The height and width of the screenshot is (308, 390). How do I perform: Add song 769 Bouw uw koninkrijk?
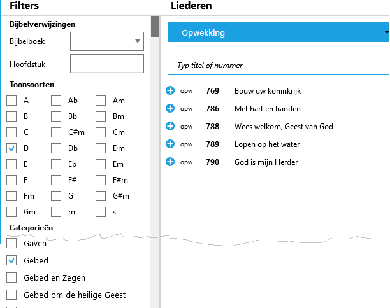tap(170, 90)
